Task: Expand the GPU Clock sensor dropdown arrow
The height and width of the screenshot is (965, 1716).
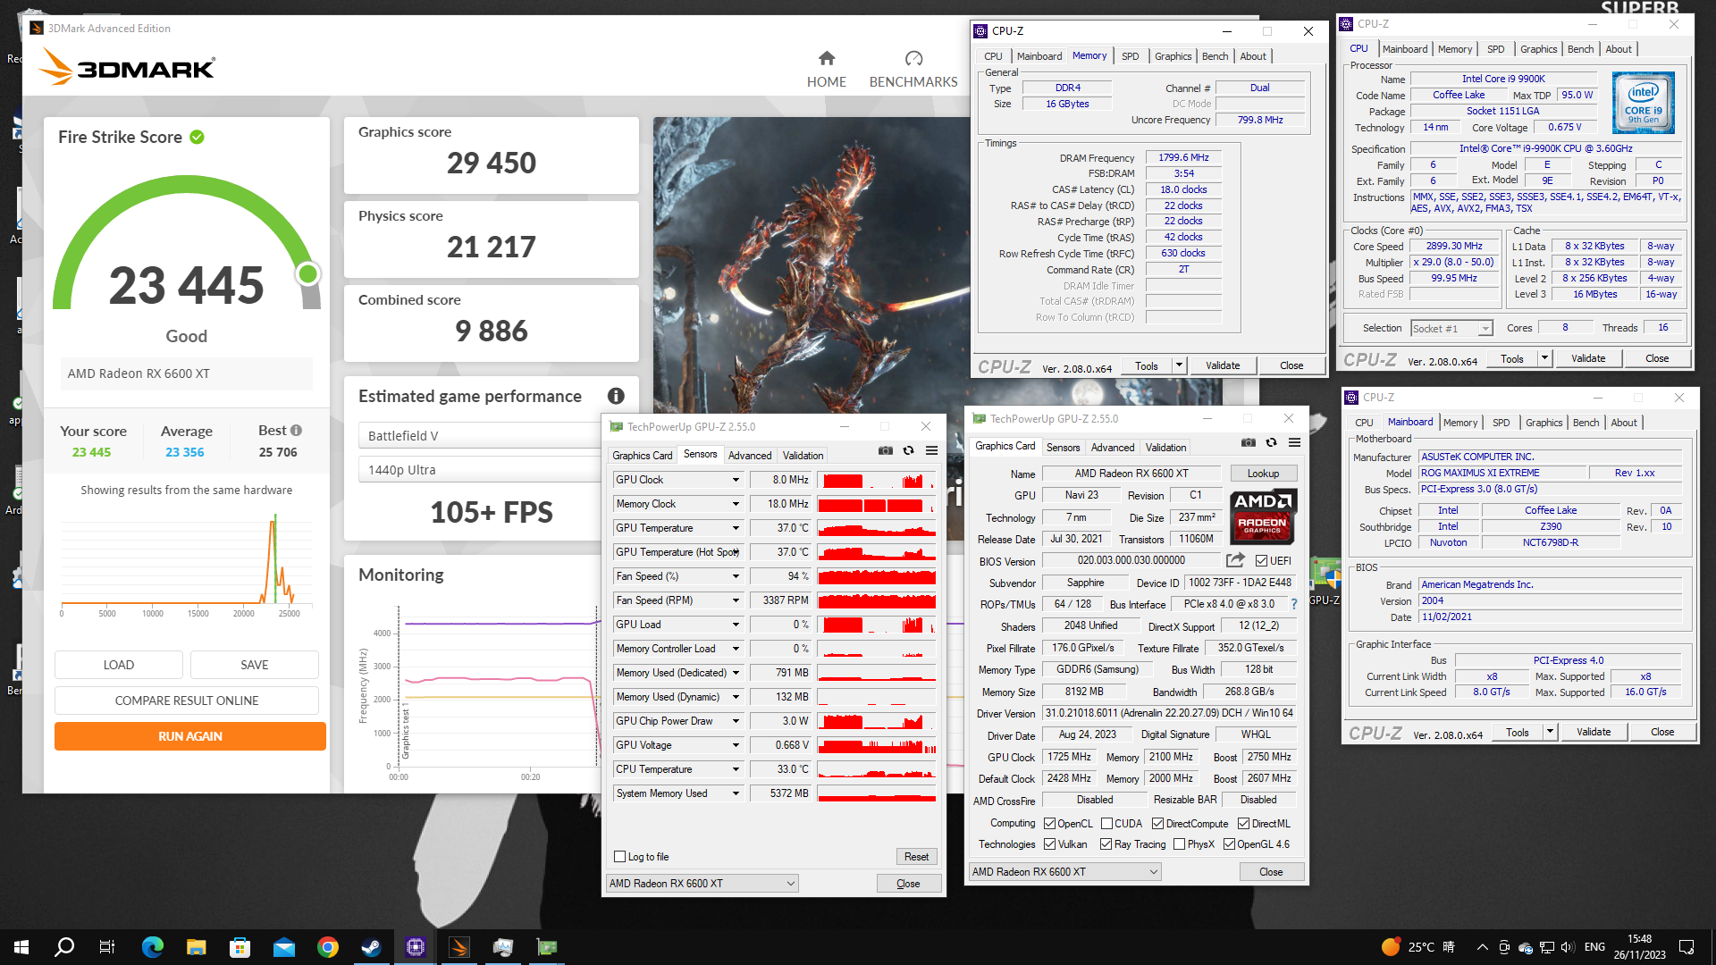Action: click(x=736, y=480)
